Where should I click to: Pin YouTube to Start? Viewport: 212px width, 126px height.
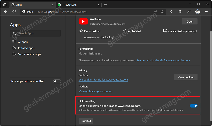(x=132, y=31)
